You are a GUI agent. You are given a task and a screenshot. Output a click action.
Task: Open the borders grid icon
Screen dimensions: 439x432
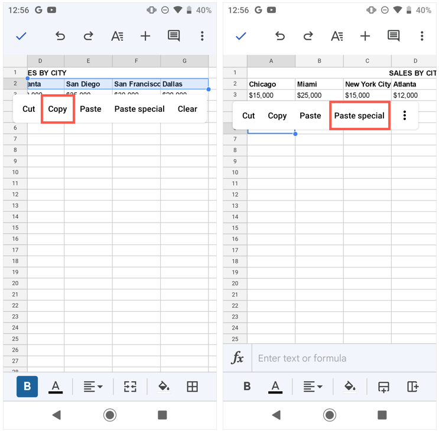click(x=192, y=386)
